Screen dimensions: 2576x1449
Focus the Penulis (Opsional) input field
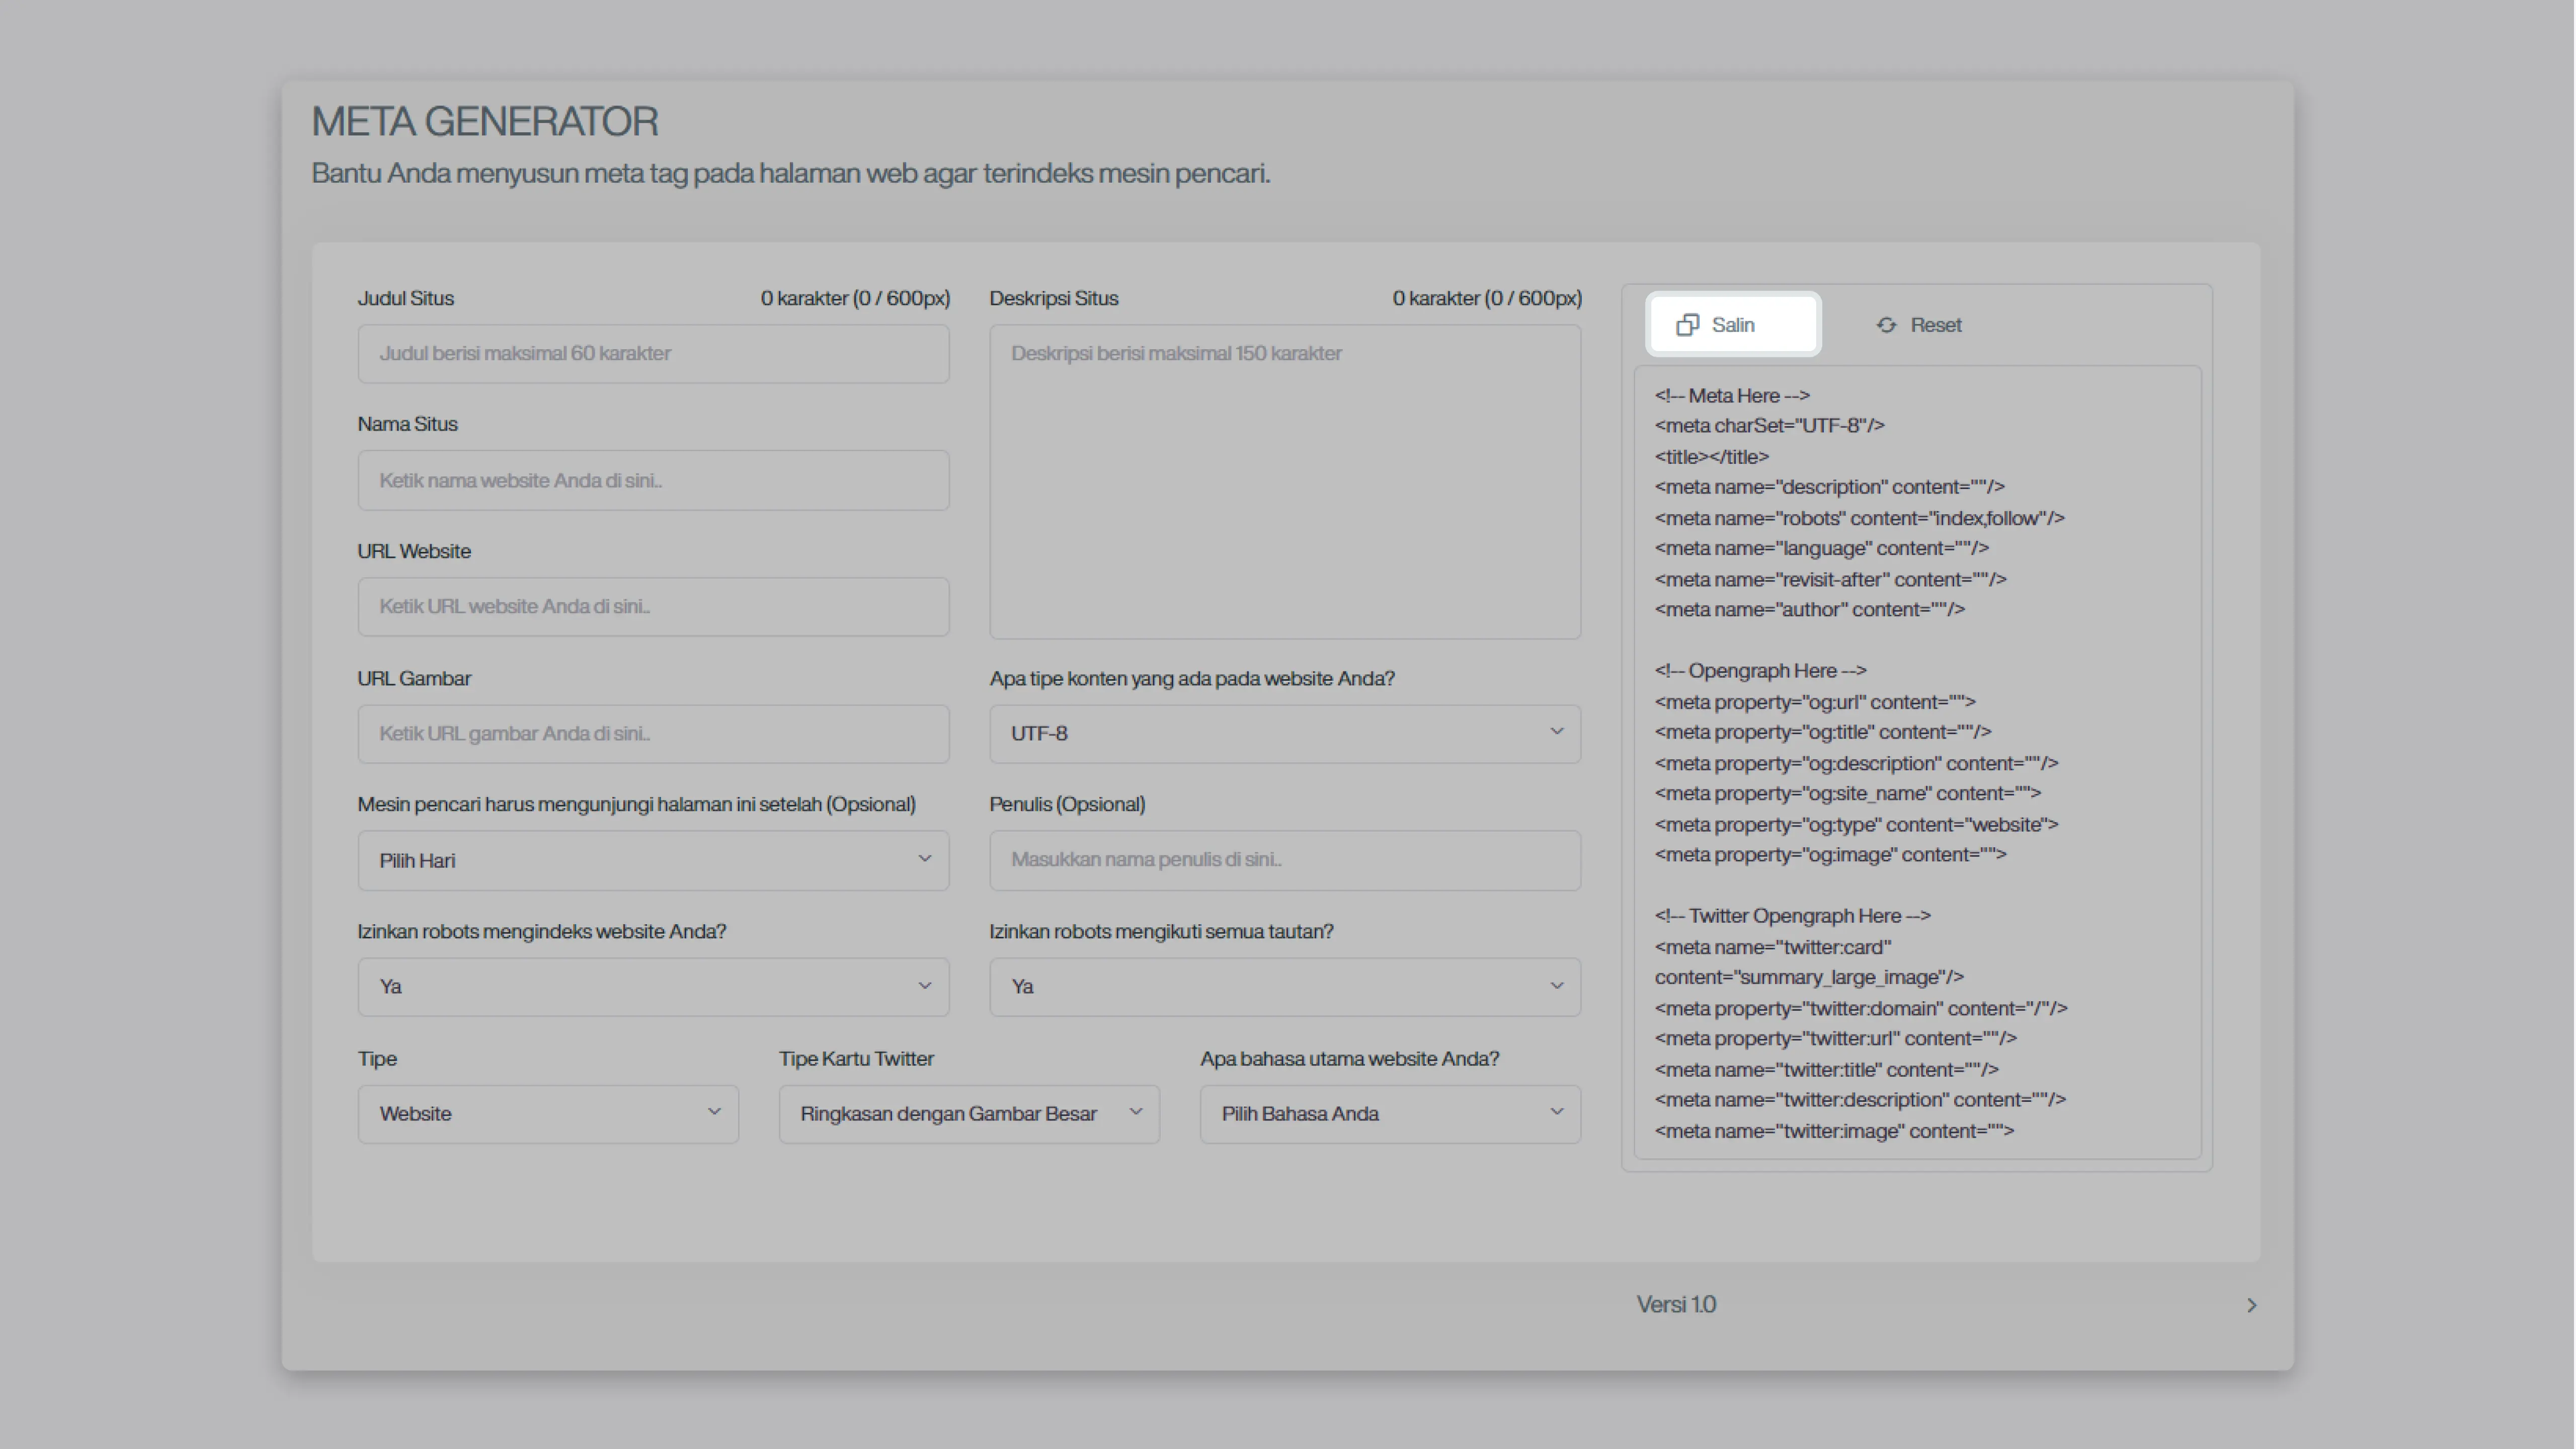point(1284,860)
